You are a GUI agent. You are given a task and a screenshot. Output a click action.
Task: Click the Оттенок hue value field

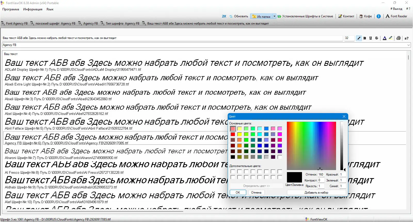321,175
